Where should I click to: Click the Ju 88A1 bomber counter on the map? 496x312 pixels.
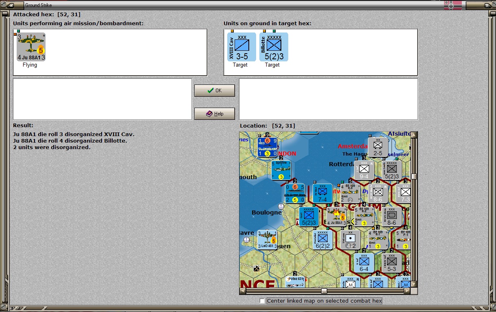(x=337, y=217)
